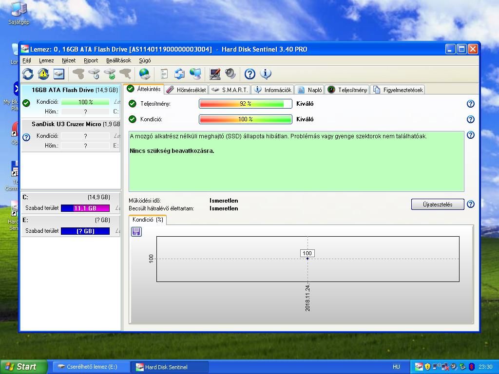Click the disk with green checkmark toolbar icon

tap(110, 74)
